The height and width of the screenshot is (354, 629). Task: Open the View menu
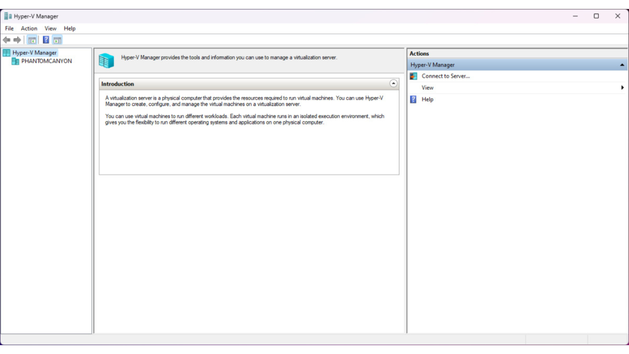pyautogui.click(x=50, y=28)
